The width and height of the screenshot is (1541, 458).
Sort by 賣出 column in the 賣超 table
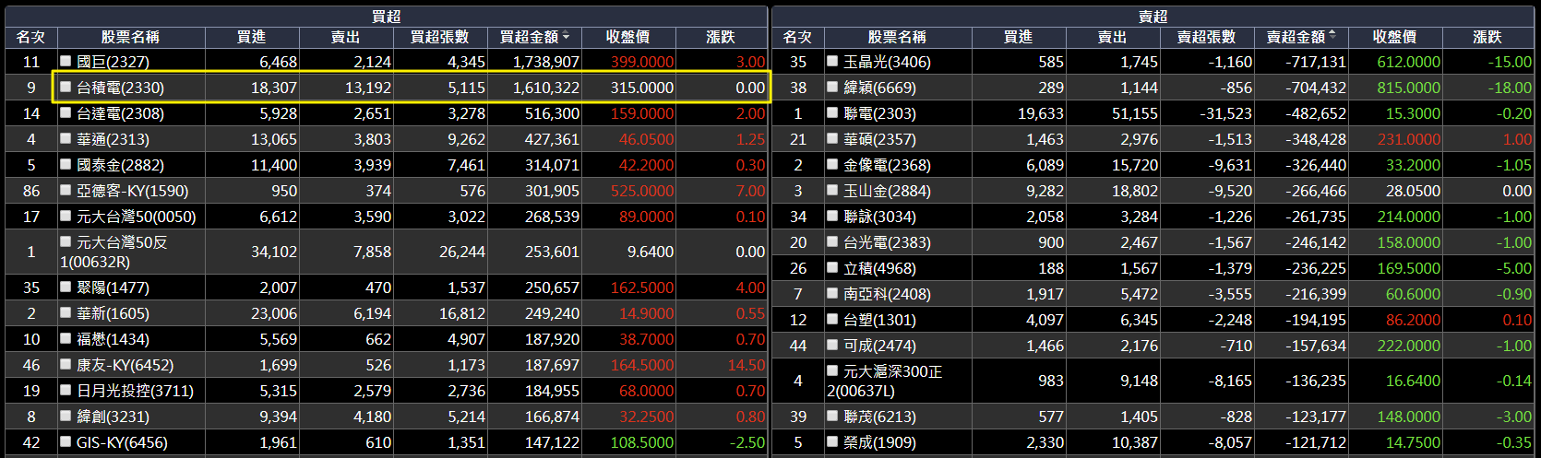(x=1112, y=37)
